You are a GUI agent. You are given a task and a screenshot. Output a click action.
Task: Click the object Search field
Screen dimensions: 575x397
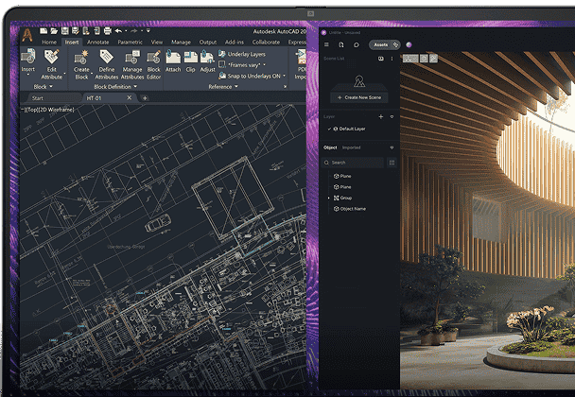coord(353,163)
